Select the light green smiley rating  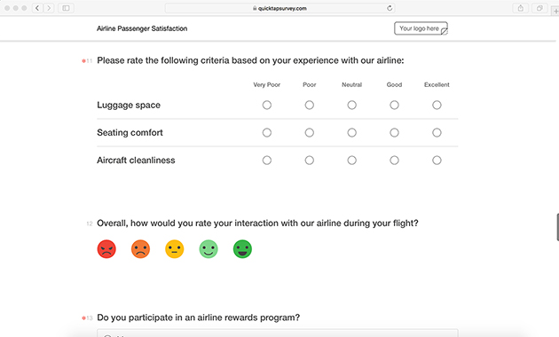[x=209, y=249]
